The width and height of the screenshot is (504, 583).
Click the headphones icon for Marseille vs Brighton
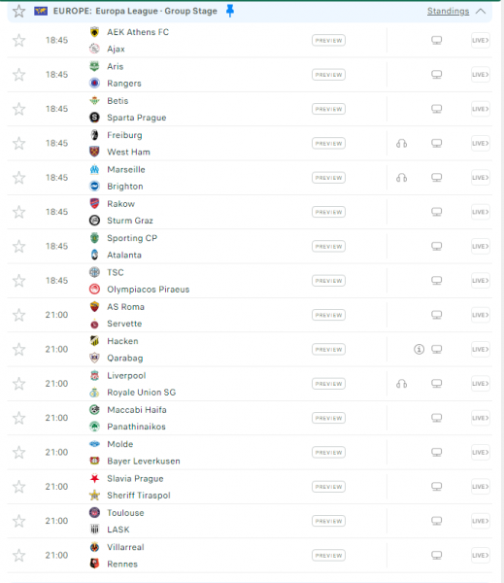(x=401, y=178)
